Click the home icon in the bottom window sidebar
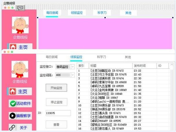 tap(13, 92)
